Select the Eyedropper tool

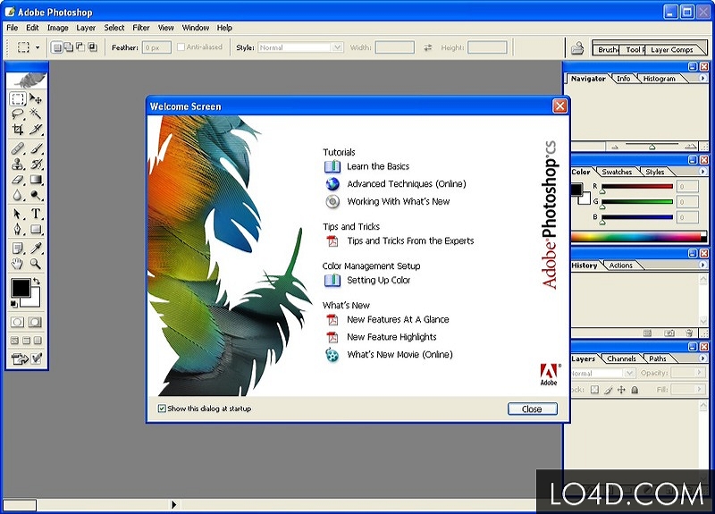[36, 248]
